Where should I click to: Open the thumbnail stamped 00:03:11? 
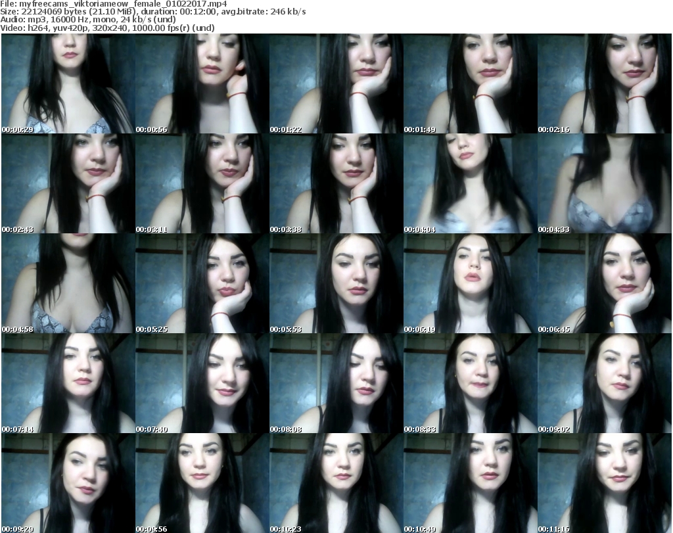pos(202,183)
